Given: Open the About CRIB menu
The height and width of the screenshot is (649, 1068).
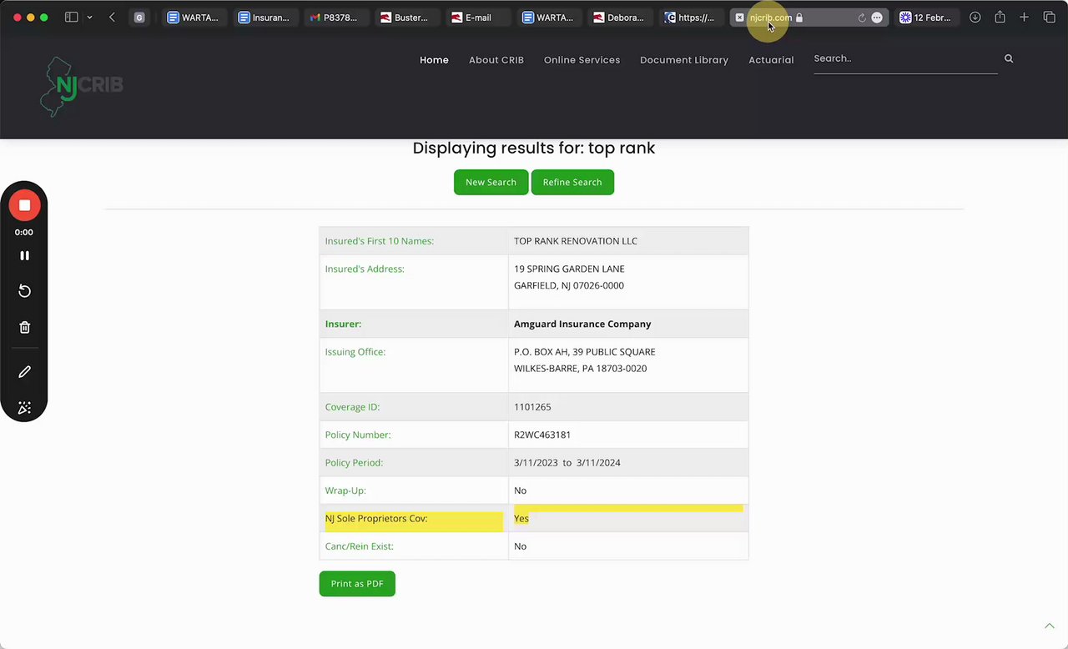Looking at the screenshot, I should click(x=496, y=60).
